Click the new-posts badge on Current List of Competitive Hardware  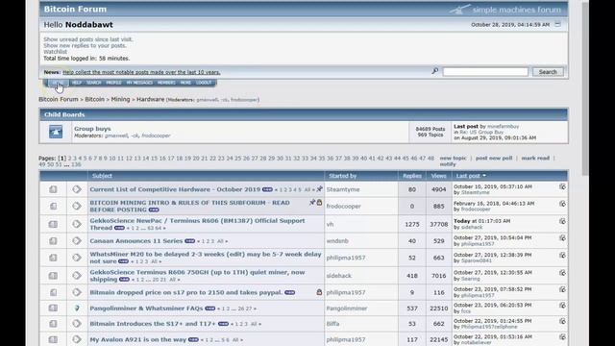(267, 189)
